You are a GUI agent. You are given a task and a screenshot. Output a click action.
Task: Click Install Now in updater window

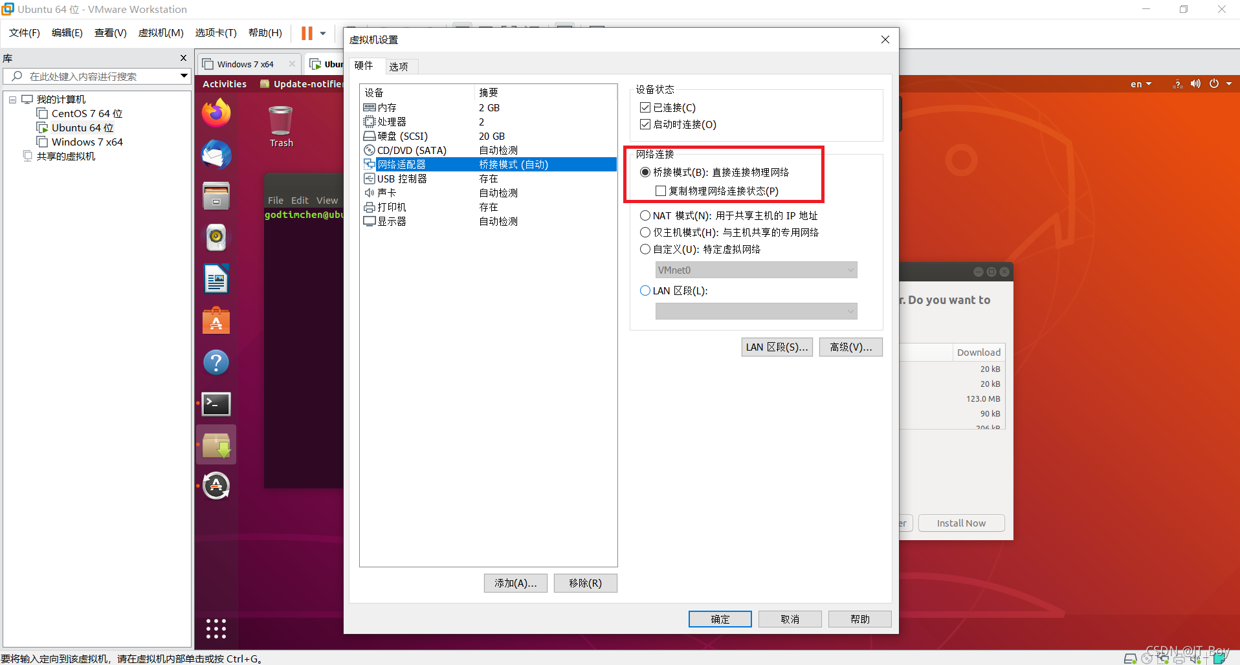(962, 523)
